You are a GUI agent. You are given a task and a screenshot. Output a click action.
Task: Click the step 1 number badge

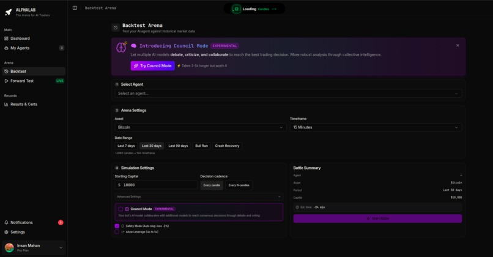coord(117,84)
